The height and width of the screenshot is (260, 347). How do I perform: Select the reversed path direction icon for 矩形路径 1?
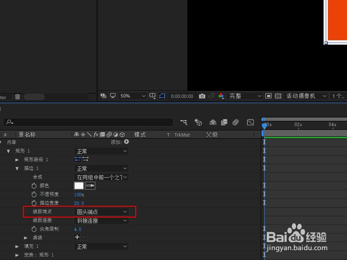(85, 159)
